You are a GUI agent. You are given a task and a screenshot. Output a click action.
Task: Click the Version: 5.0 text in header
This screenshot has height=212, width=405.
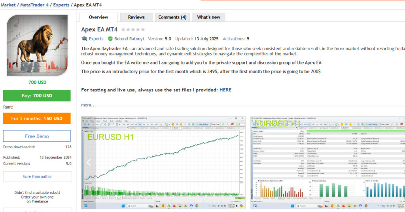click(159, 39)
